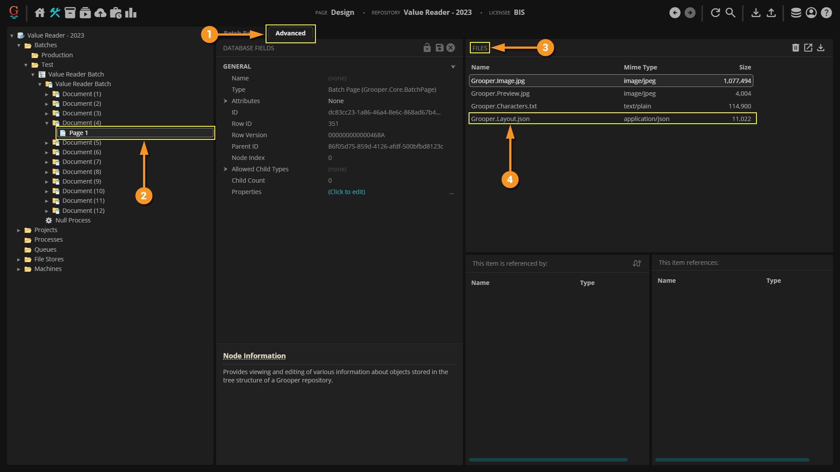Open the cloud upload Imports icon
The width and height of the screenshot is (840, 472).
point(100,13)
